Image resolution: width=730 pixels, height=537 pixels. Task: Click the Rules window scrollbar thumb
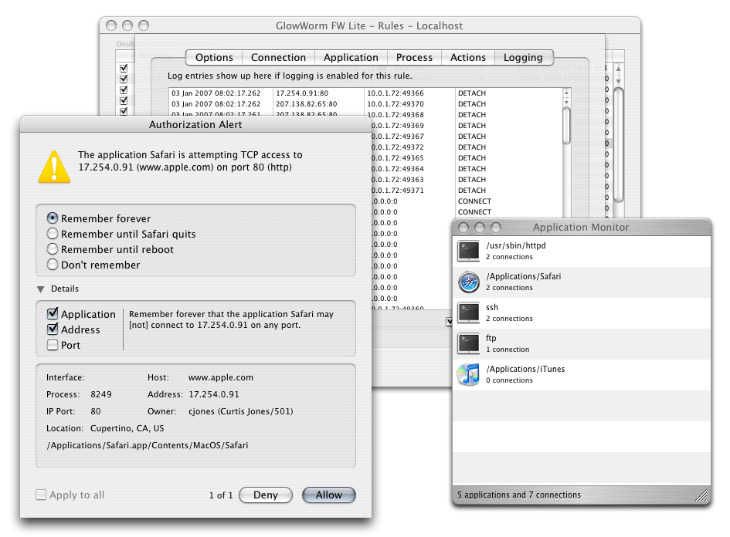(x=618, y=145)
